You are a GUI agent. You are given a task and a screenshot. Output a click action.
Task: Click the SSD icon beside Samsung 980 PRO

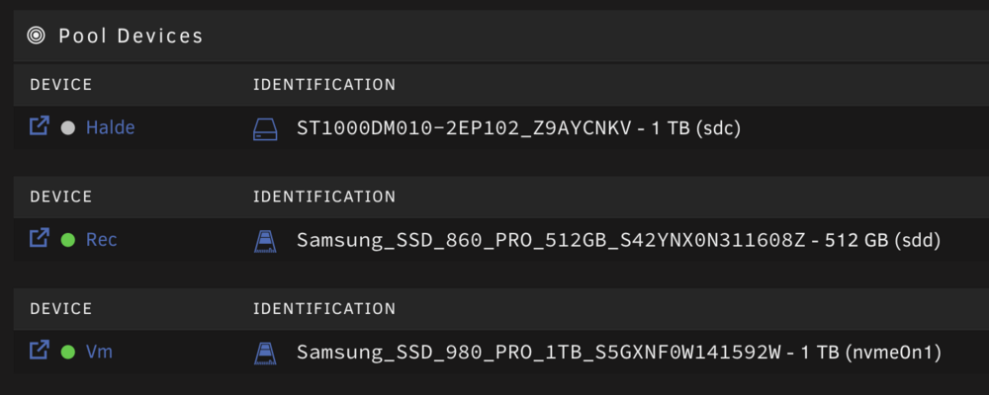tap(265, 353)
